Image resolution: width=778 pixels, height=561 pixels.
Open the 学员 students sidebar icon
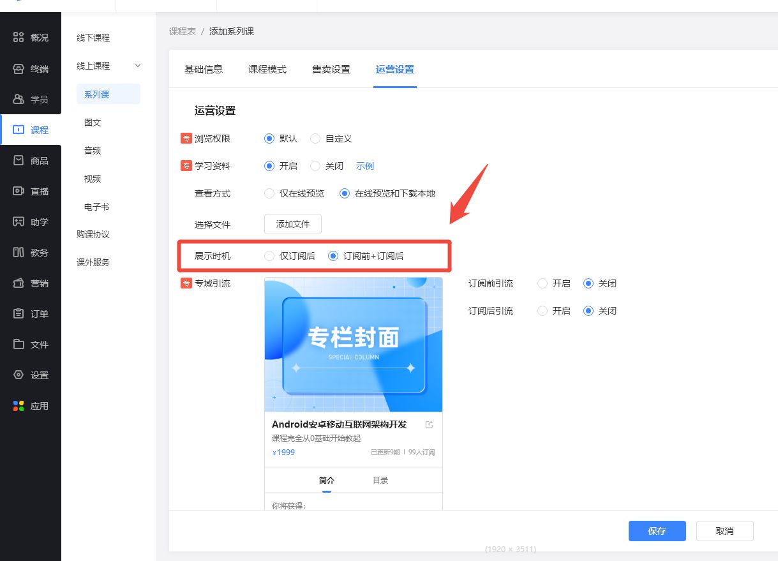19,99
